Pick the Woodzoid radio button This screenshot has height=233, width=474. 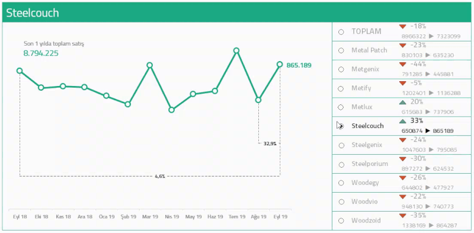click(341, 221)
